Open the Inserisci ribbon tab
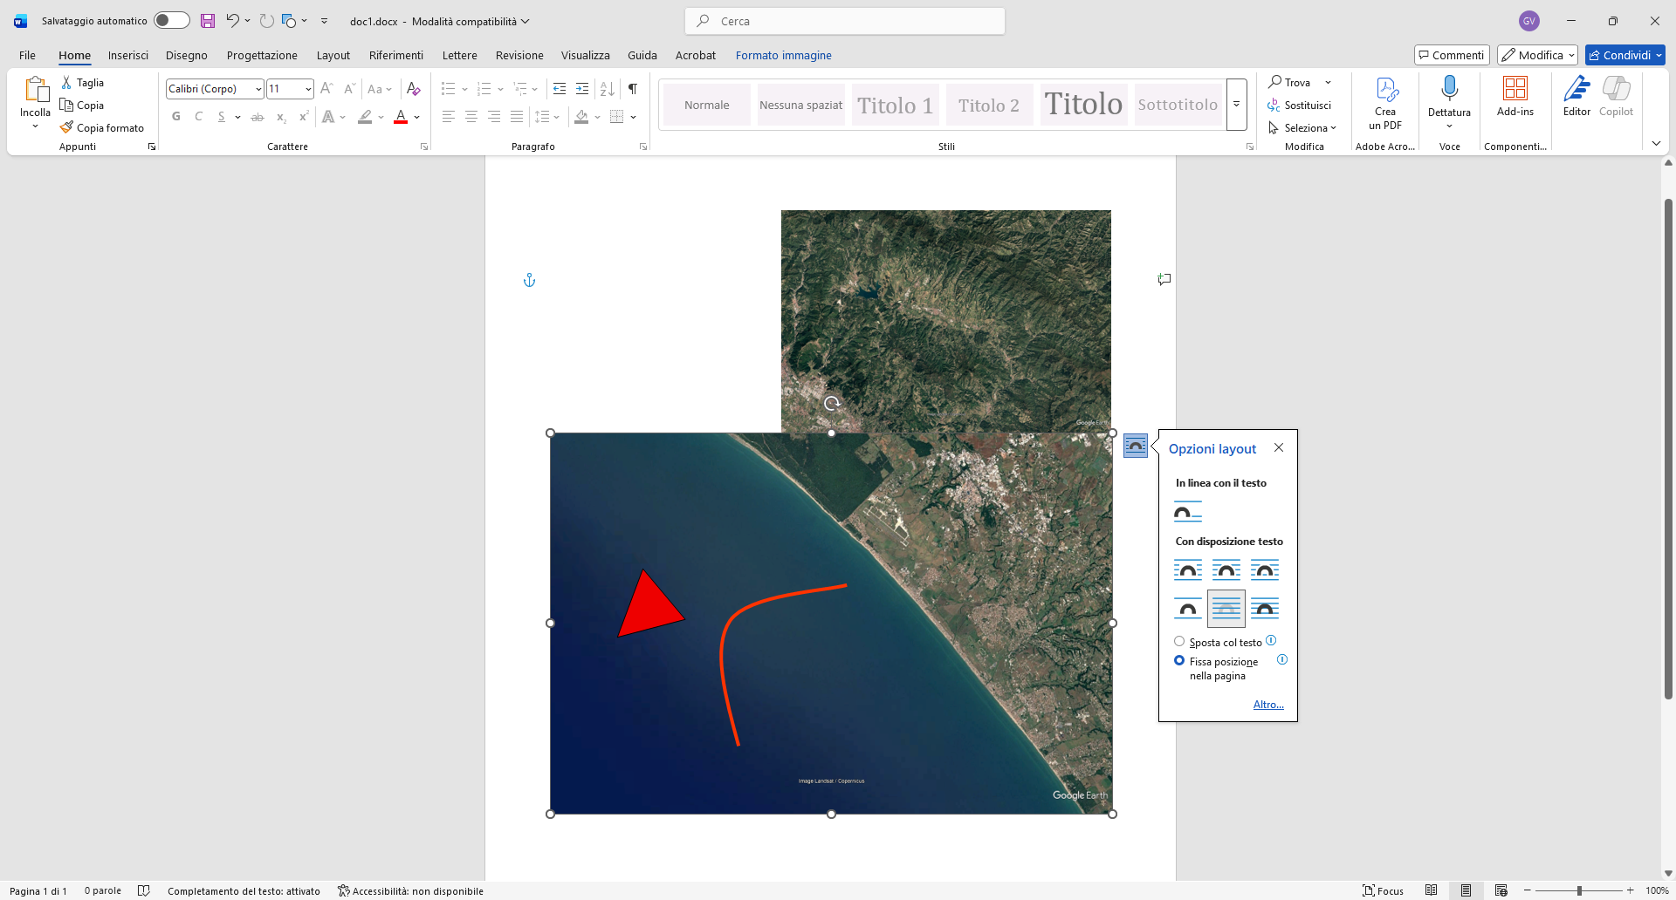Screen dimensions: 1676x900 [x=128, y=55]
